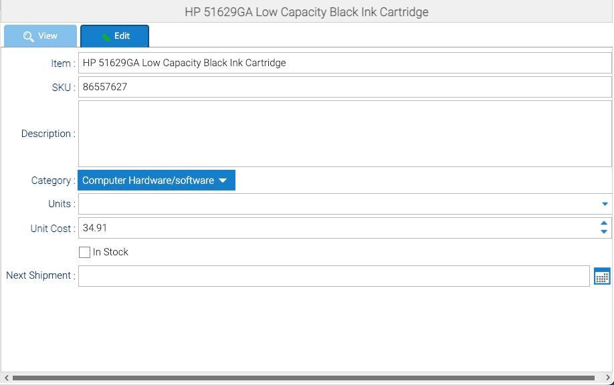
Task: Click the Description text area
Action: [345, 134]
